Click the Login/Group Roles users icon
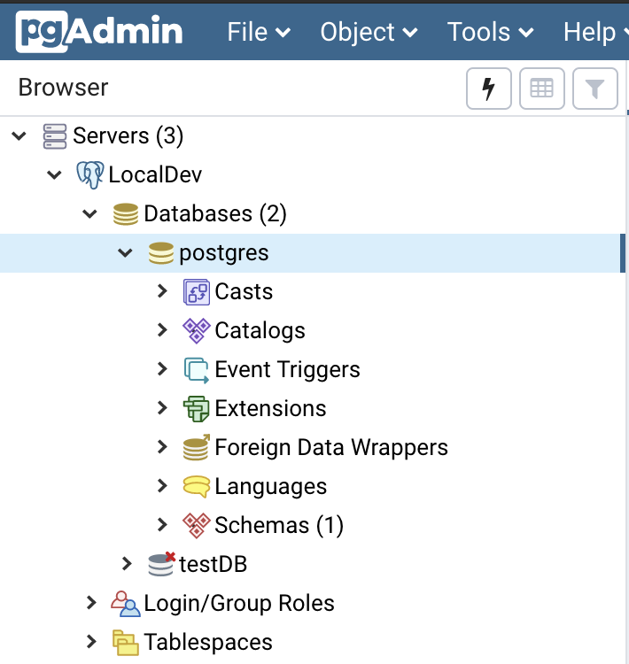 (126, 604)
